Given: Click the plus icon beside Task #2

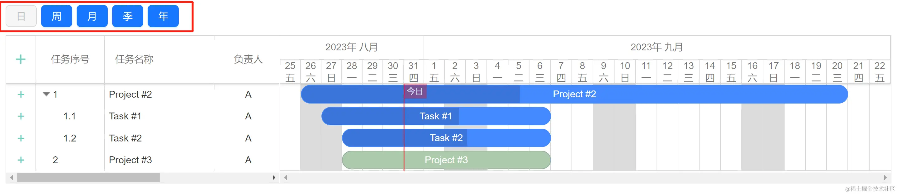Looking at the screenshot, I should pyautogui.click(x=21, y=138).
